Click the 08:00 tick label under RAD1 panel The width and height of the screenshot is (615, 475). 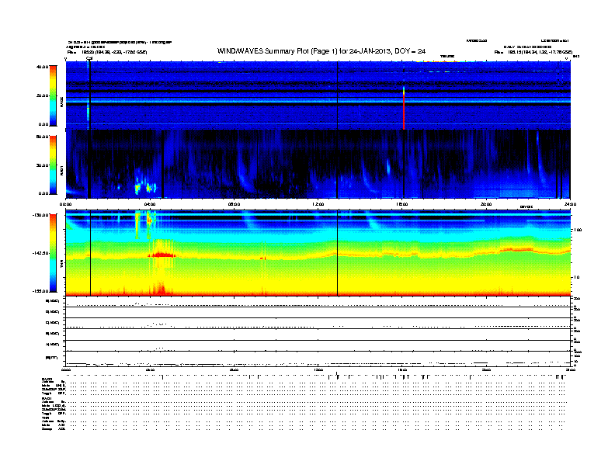coord(234,204)
